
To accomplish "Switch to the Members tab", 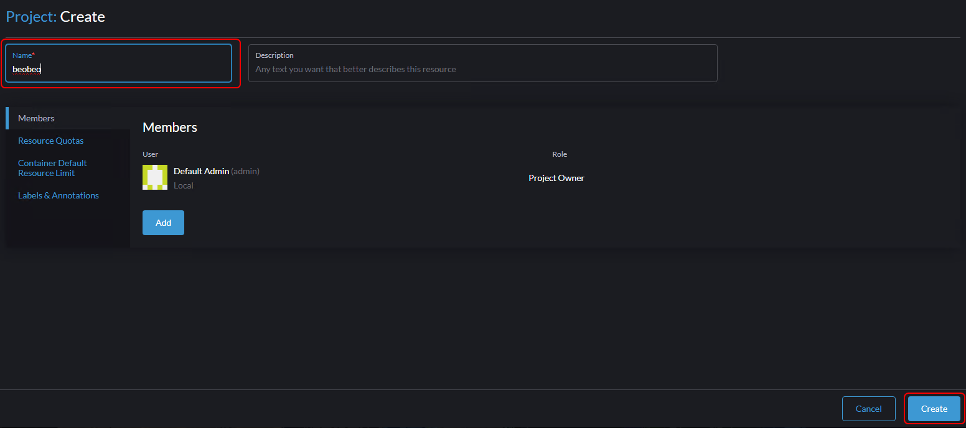I will click(x=36, y=118).
